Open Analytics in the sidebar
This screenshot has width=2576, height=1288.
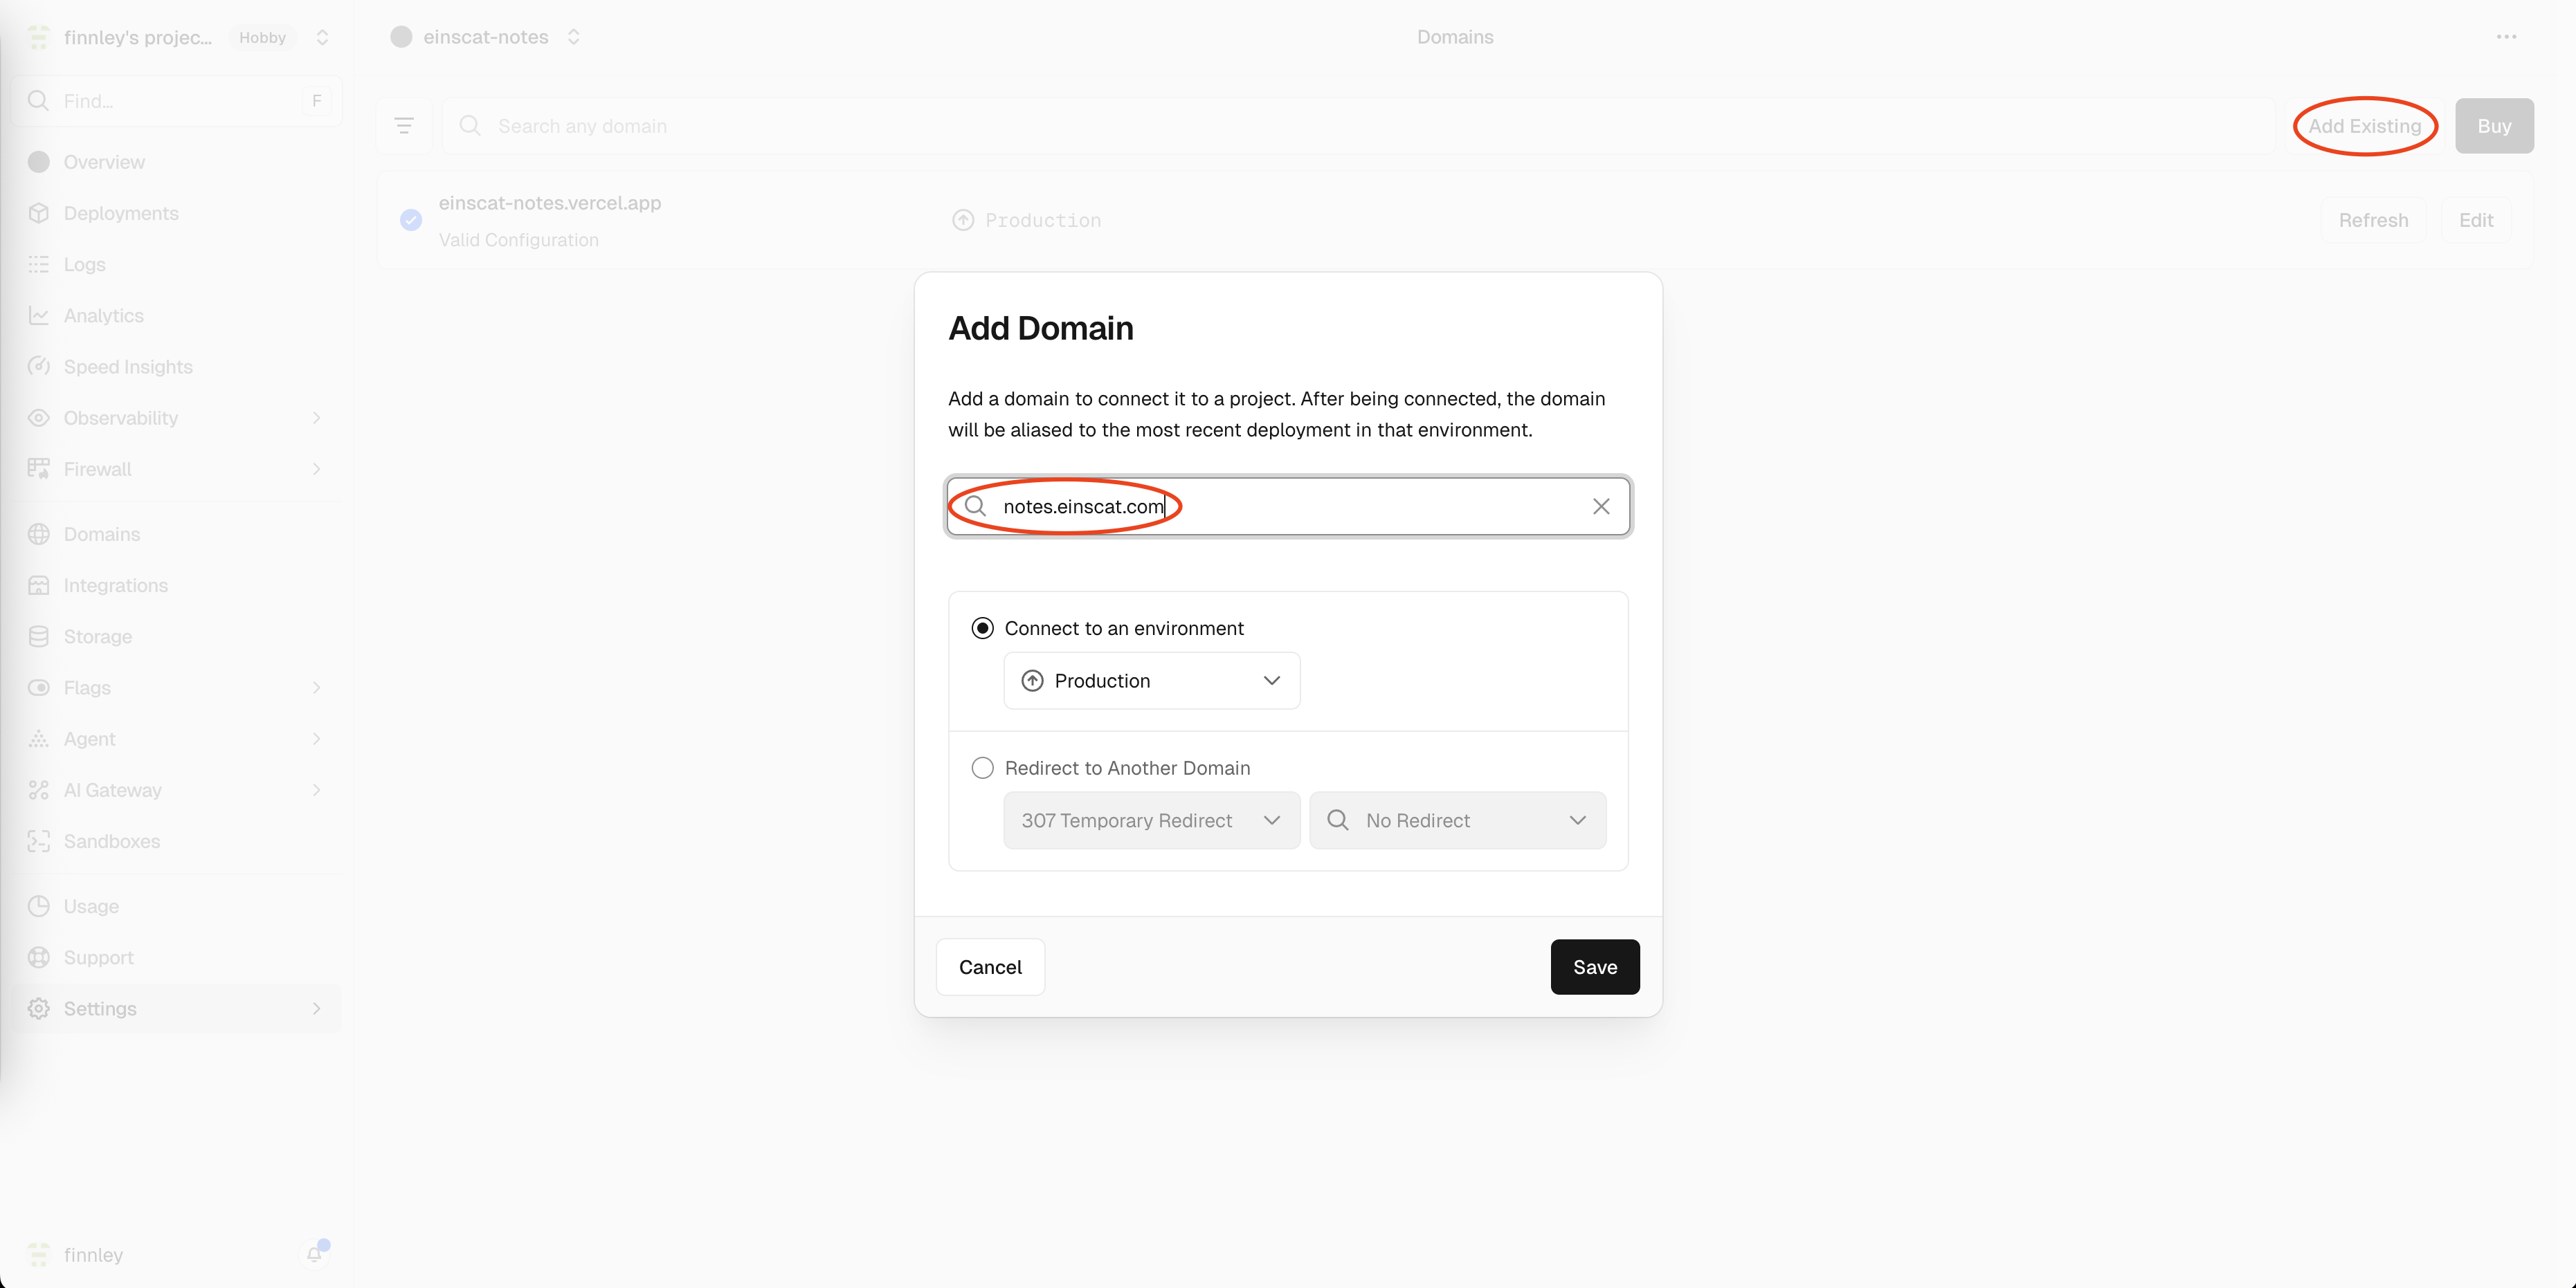(x=104, y=315)
